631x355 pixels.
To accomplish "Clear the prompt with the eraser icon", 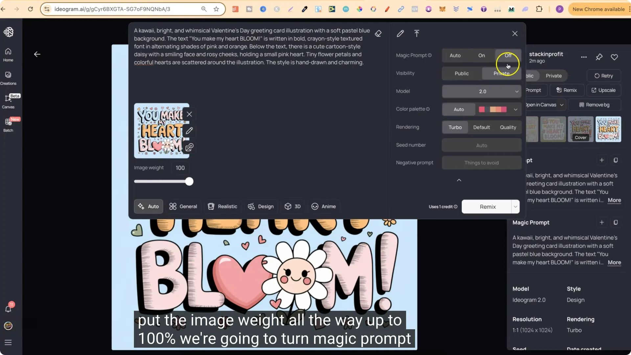I will 378,33.
